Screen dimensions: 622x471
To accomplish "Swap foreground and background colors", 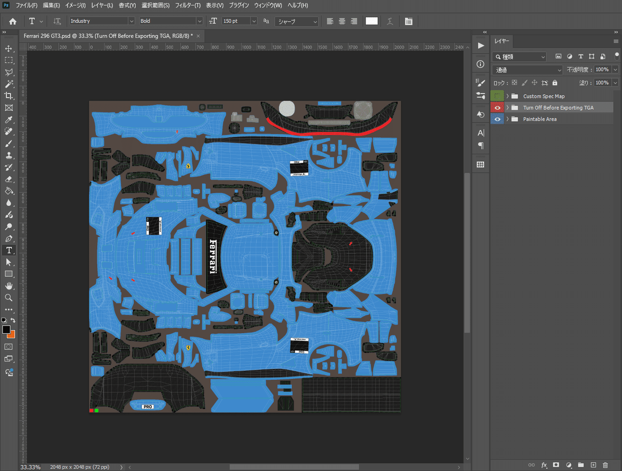I will point(13,321).
